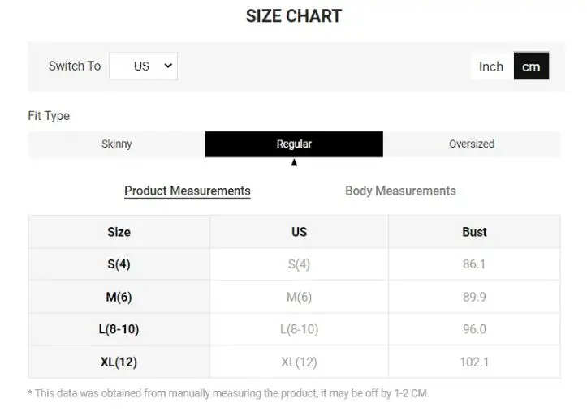Select the L(8-10) size row
This screenshot has width=587, height=420.
coord(119,329)
